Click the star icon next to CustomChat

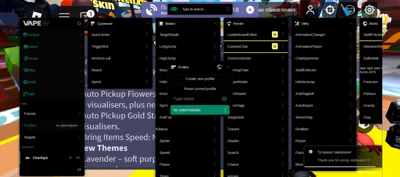click(275, 46)
